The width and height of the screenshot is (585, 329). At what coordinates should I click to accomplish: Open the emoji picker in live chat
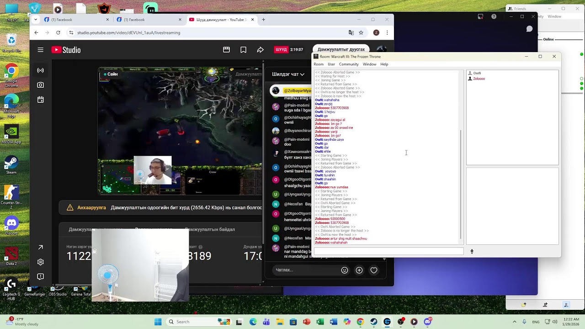345,270
